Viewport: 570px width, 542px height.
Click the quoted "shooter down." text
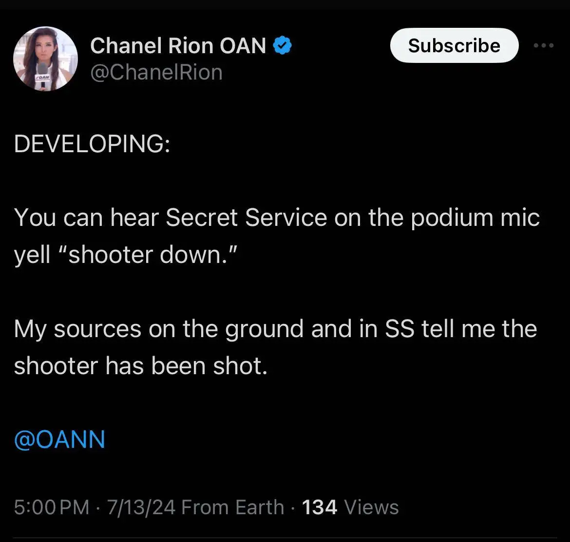coord(152,255)
